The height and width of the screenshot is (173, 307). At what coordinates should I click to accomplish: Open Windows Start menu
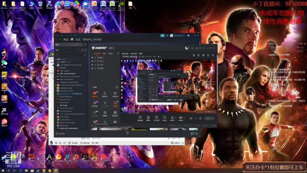3,171
